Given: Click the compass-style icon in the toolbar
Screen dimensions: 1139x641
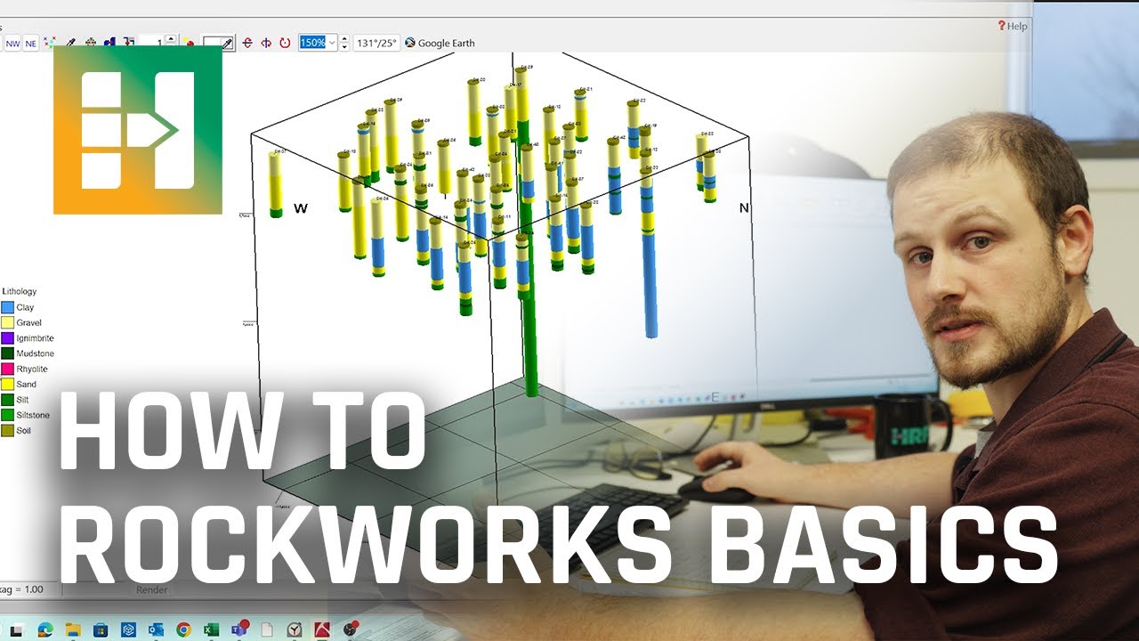Looking at the screenshot, I should coord(91,42).
